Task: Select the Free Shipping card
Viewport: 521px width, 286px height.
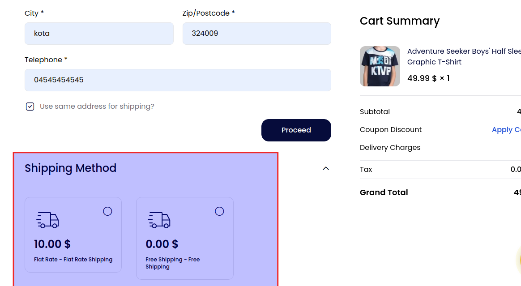Action: (185, 238)
